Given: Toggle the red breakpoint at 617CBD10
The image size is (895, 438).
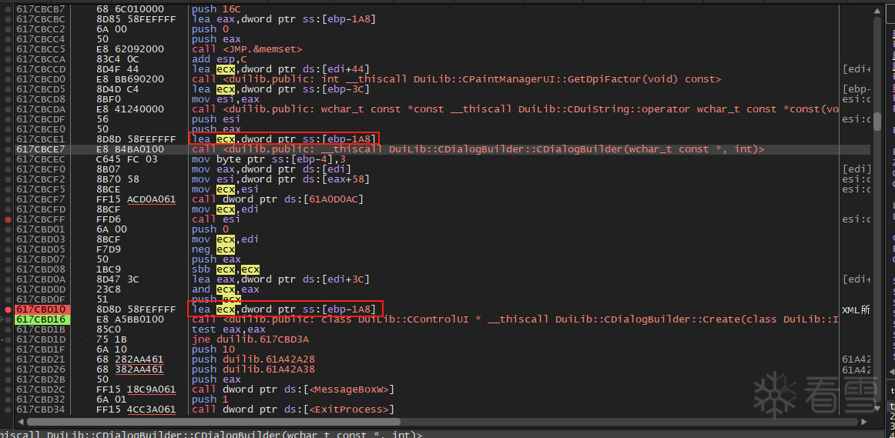Looking at the screenshot, I should pos(8,309).
